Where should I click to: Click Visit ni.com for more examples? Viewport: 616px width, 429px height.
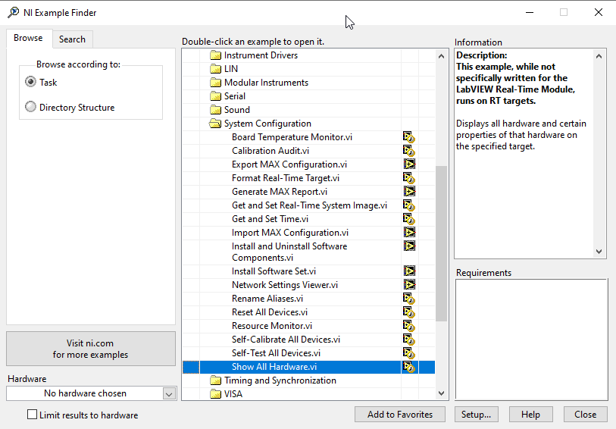coord(91,349)
